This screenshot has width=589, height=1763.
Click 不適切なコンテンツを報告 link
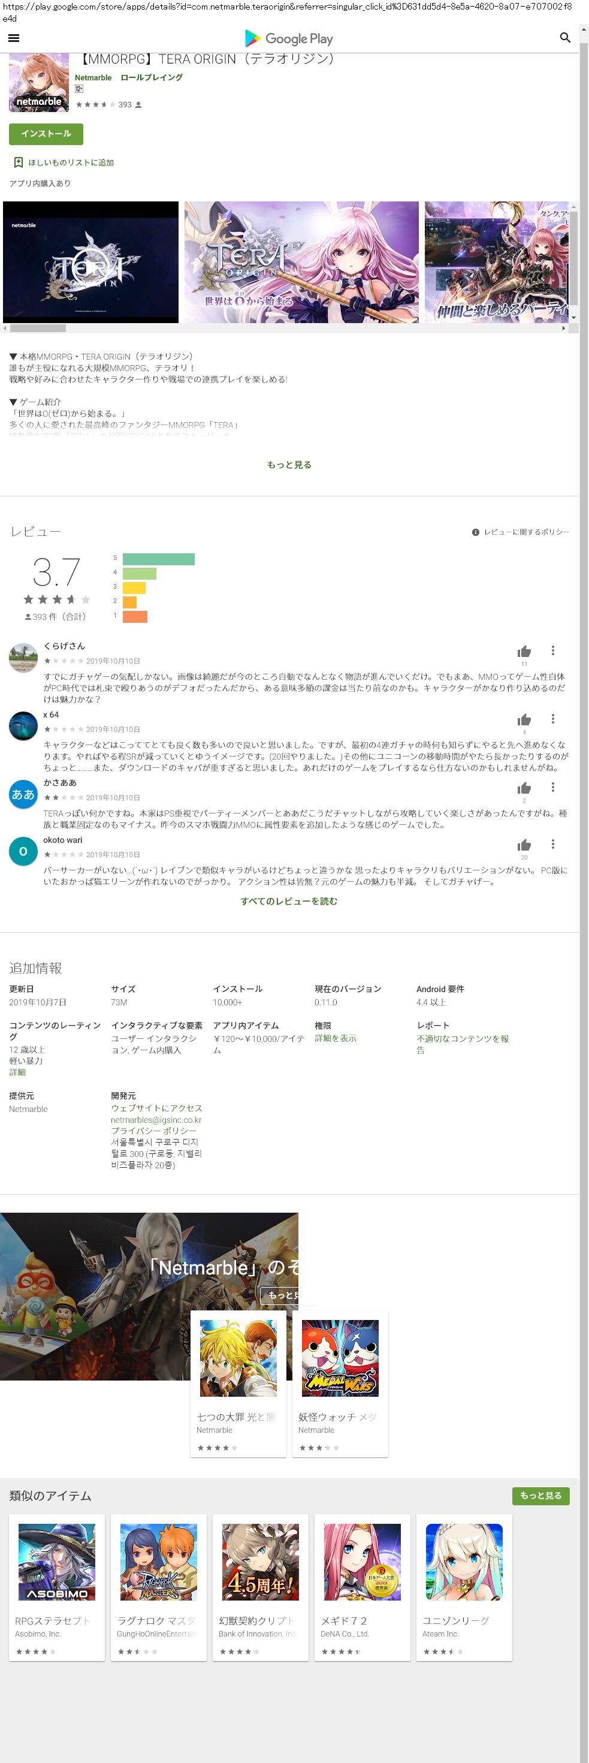[463, 1044]
